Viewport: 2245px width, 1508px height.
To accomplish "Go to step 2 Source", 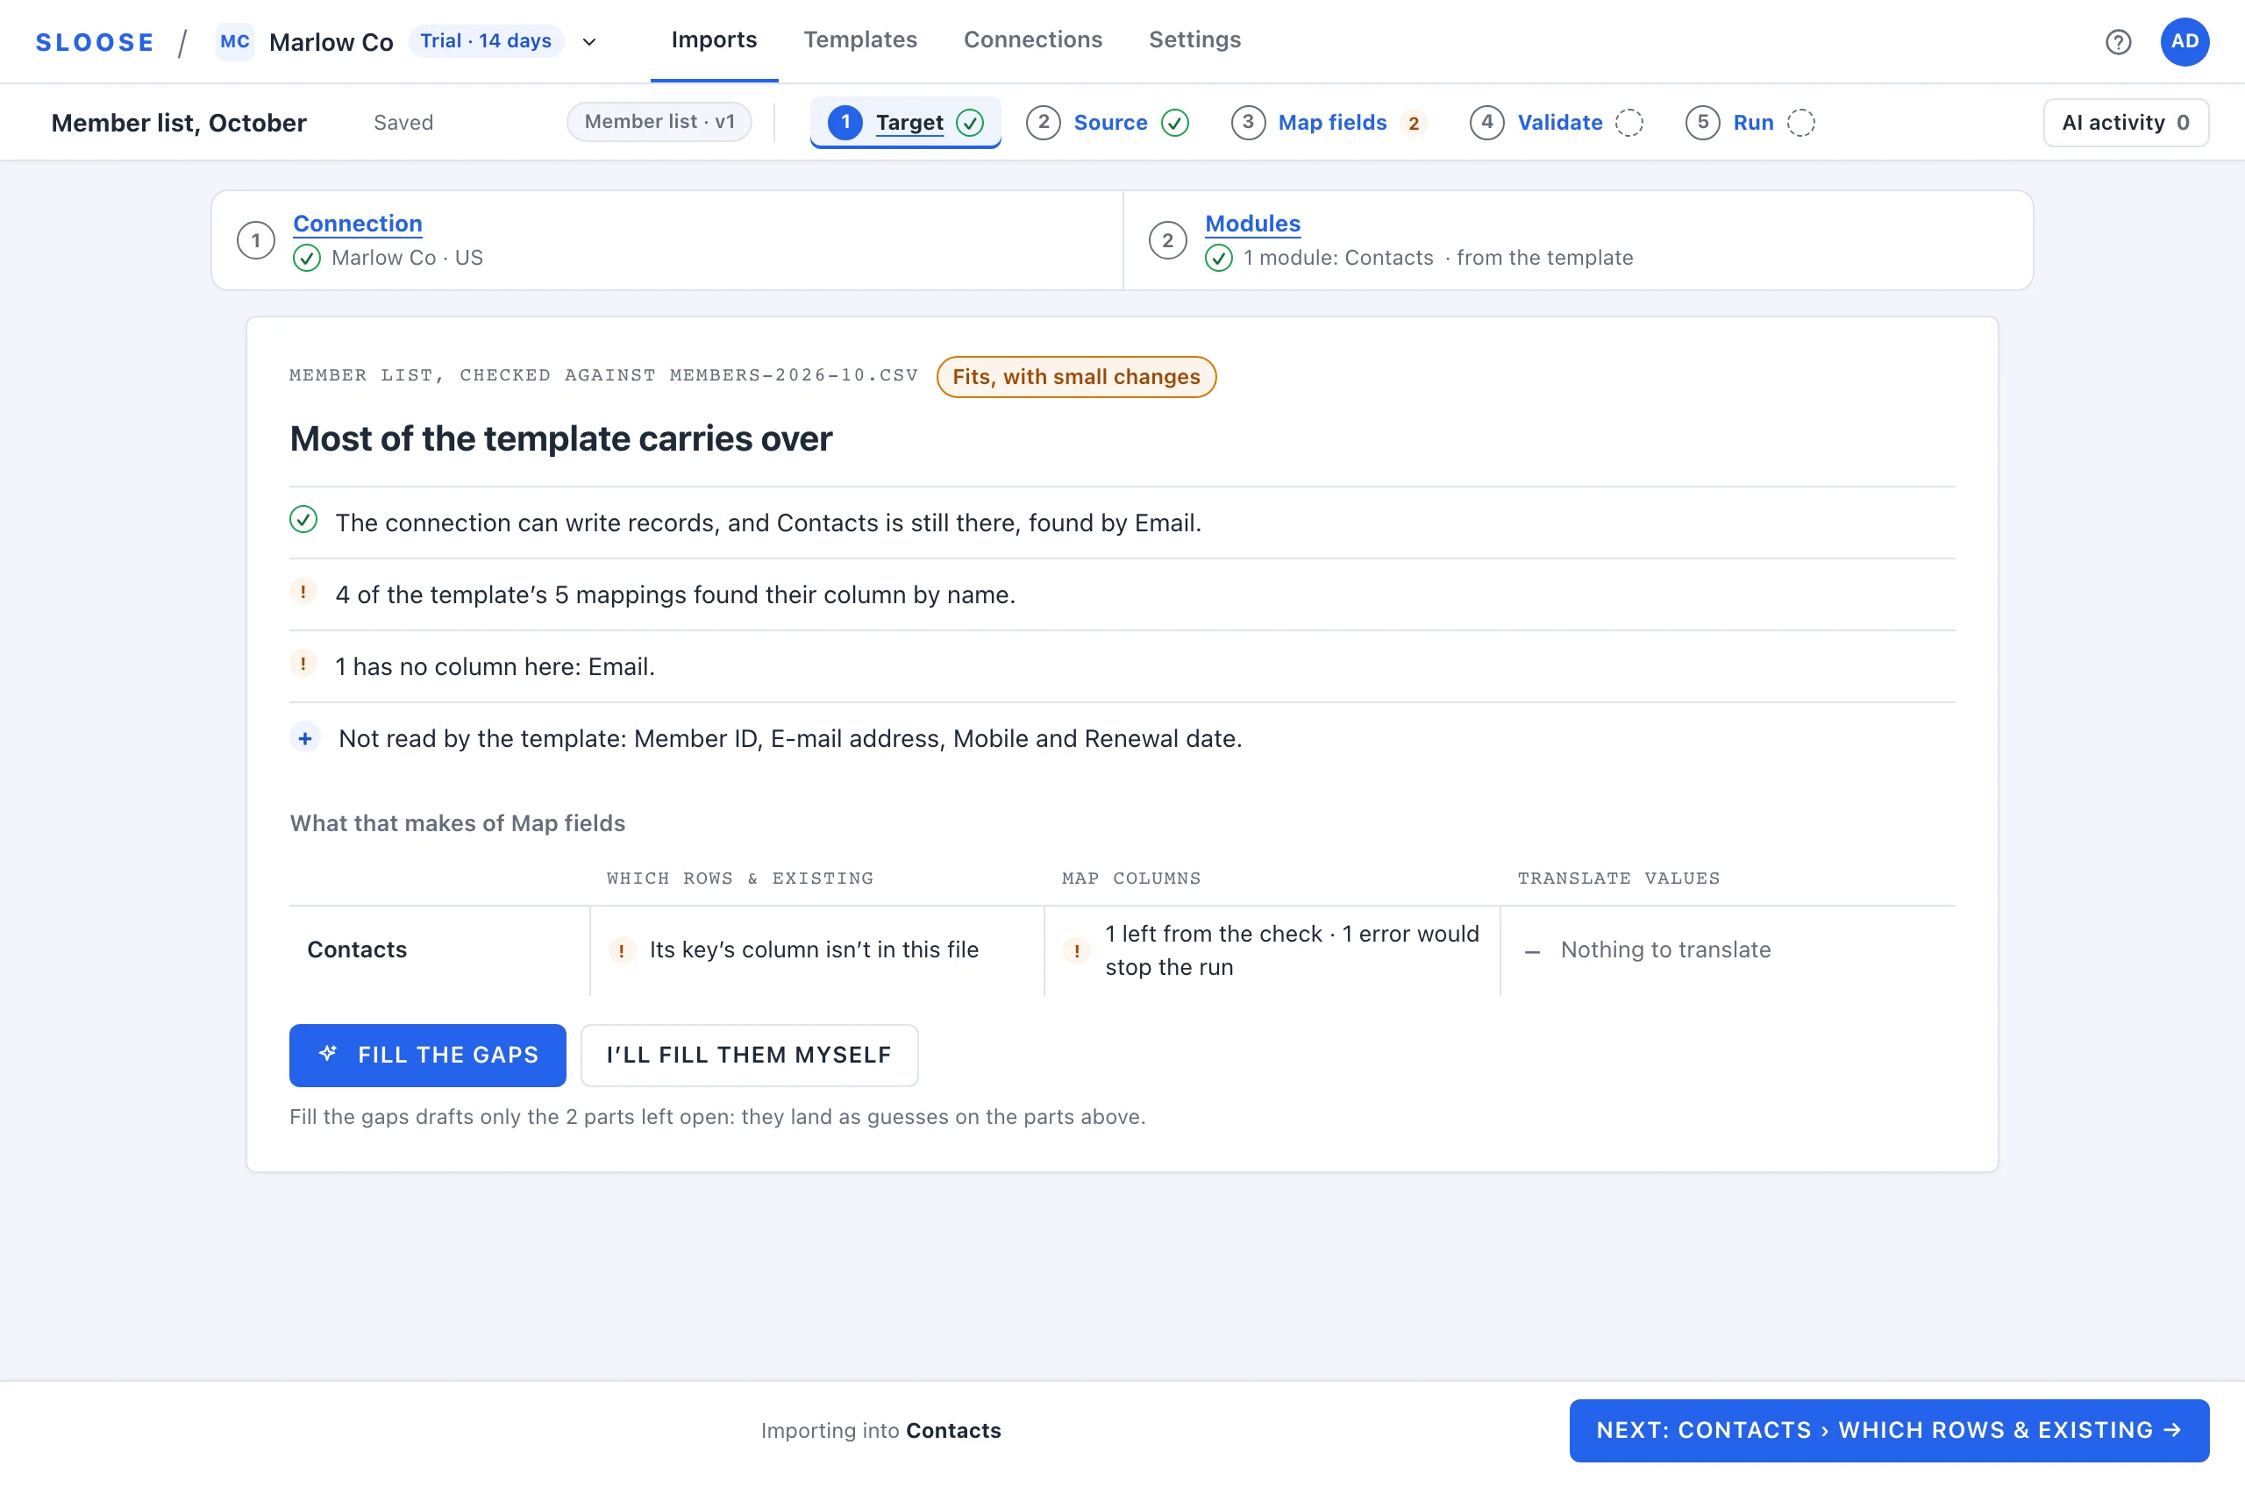I will [1108, 122].
